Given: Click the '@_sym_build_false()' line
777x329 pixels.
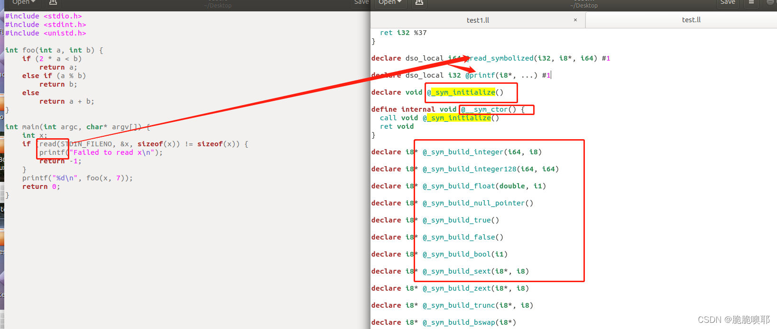Looking at the screenshot, I should pos(437,237).
